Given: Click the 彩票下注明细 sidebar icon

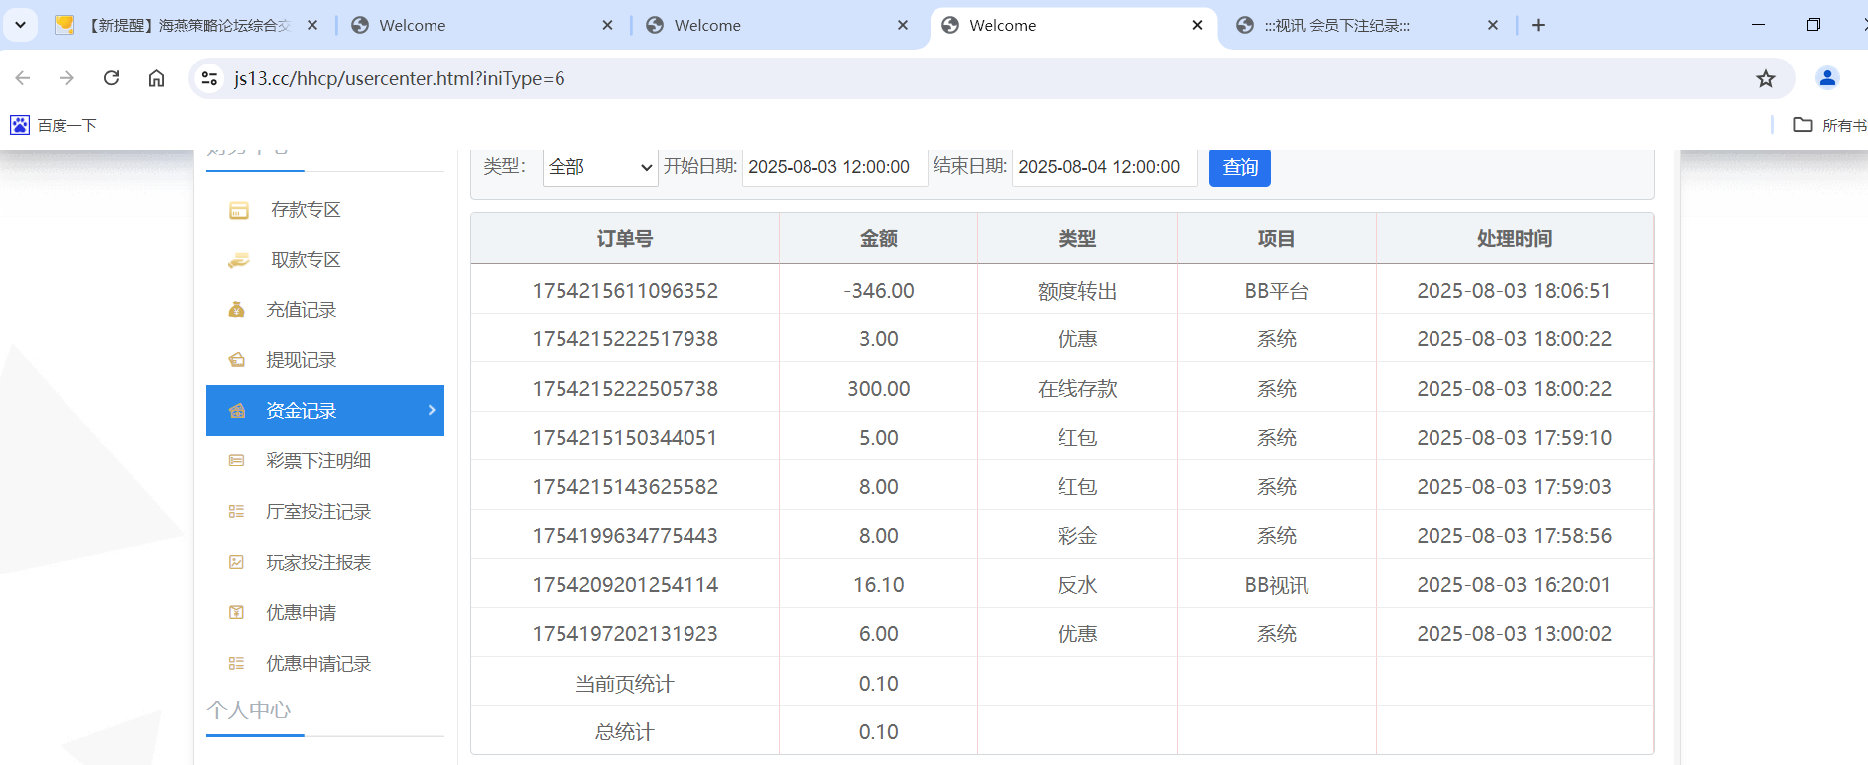Looking at the screenshot, I should coord(237,461).
